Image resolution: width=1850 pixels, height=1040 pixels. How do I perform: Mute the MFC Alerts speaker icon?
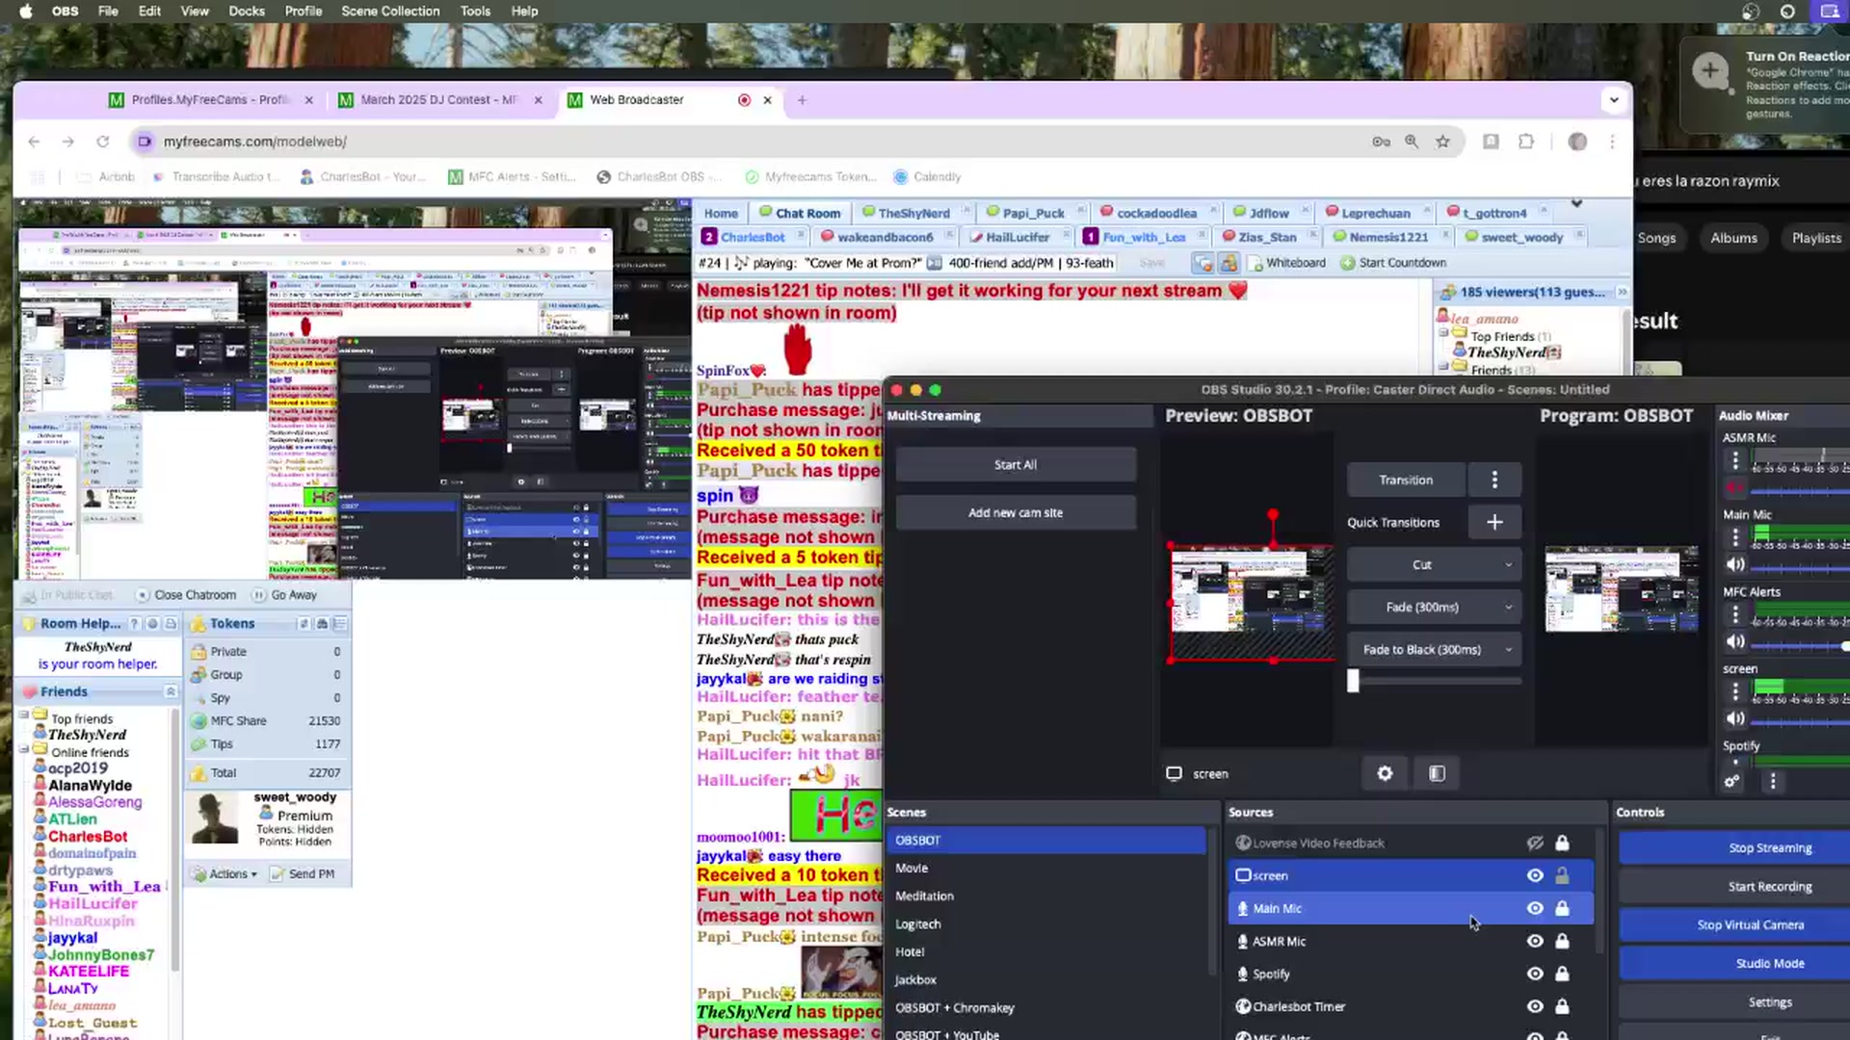[x=1735, y=641]
